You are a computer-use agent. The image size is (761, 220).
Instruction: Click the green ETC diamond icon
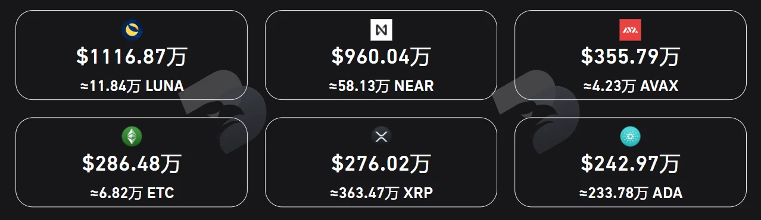coord(132,137)
